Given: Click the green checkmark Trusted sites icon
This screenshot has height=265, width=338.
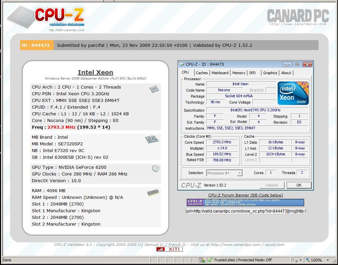Looking at the screenshot, I should point(210,260).
